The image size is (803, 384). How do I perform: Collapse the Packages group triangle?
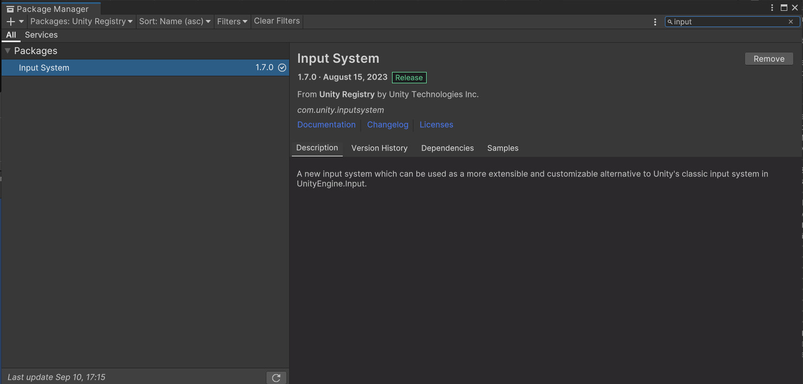click(x=8, y=51)
